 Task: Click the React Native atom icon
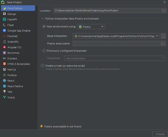pyautogui.click(x=5, y=86)
